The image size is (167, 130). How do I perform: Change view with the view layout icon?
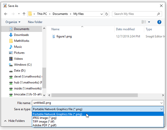tap(144, 22)
